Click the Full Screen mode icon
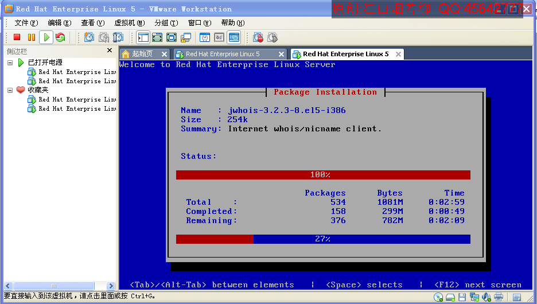 (x=171, y=37)
